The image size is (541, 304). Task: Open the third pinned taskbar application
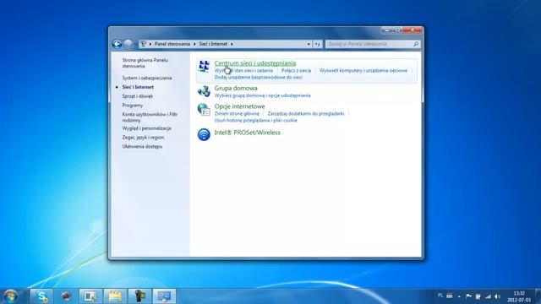pos(90,296)
